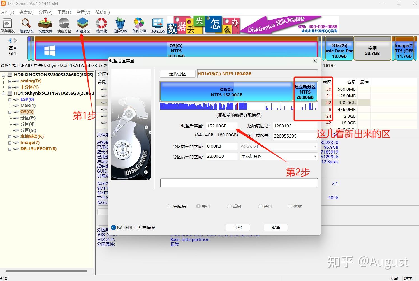419x281 pixels.
Task: Click the 起始扇区号 (start sector) field
Action: tap(295, 126)
